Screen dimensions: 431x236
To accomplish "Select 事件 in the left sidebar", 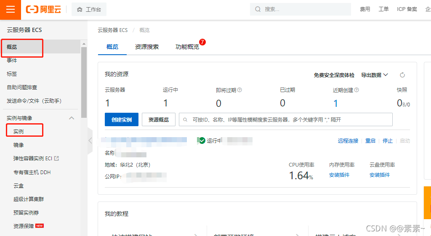I will 12,61.
